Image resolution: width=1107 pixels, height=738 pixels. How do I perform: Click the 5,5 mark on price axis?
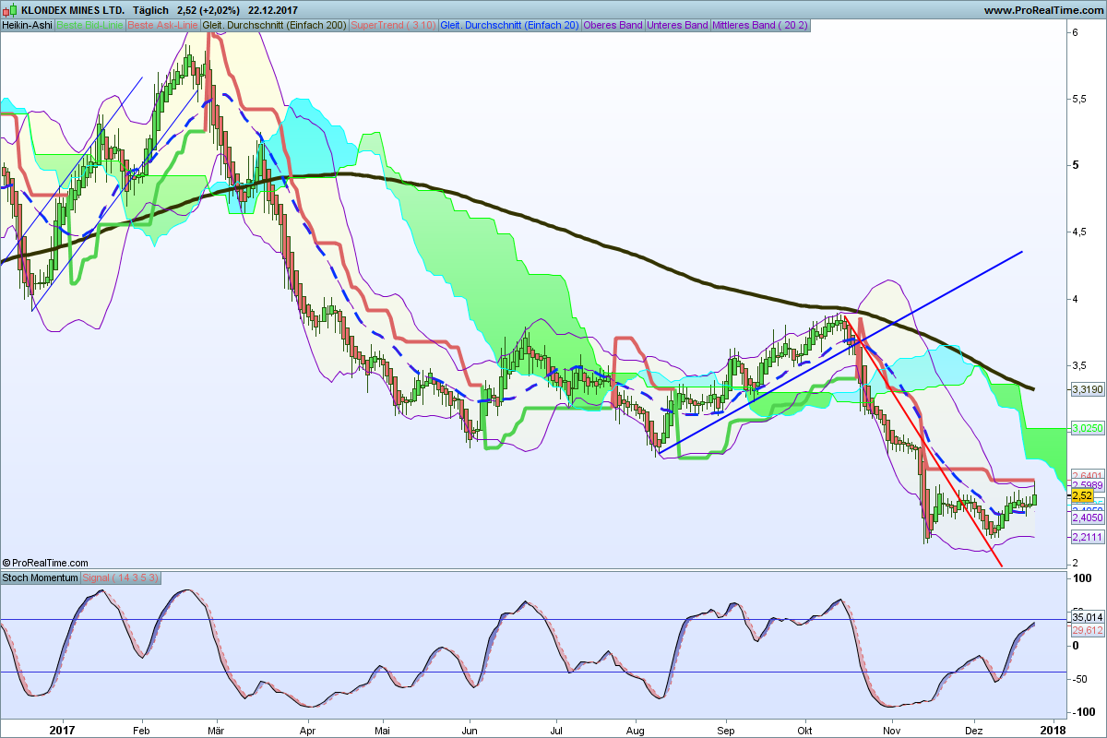tap(1080, 99)
